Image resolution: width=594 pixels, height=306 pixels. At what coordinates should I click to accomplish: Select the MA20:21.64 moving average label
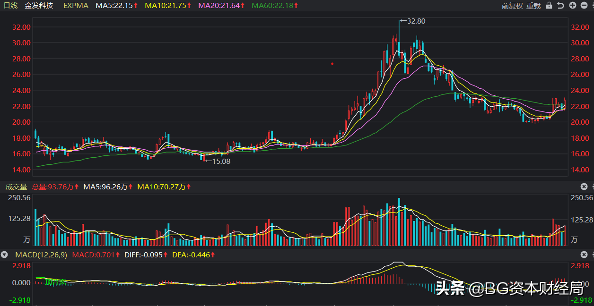(222, 6)
